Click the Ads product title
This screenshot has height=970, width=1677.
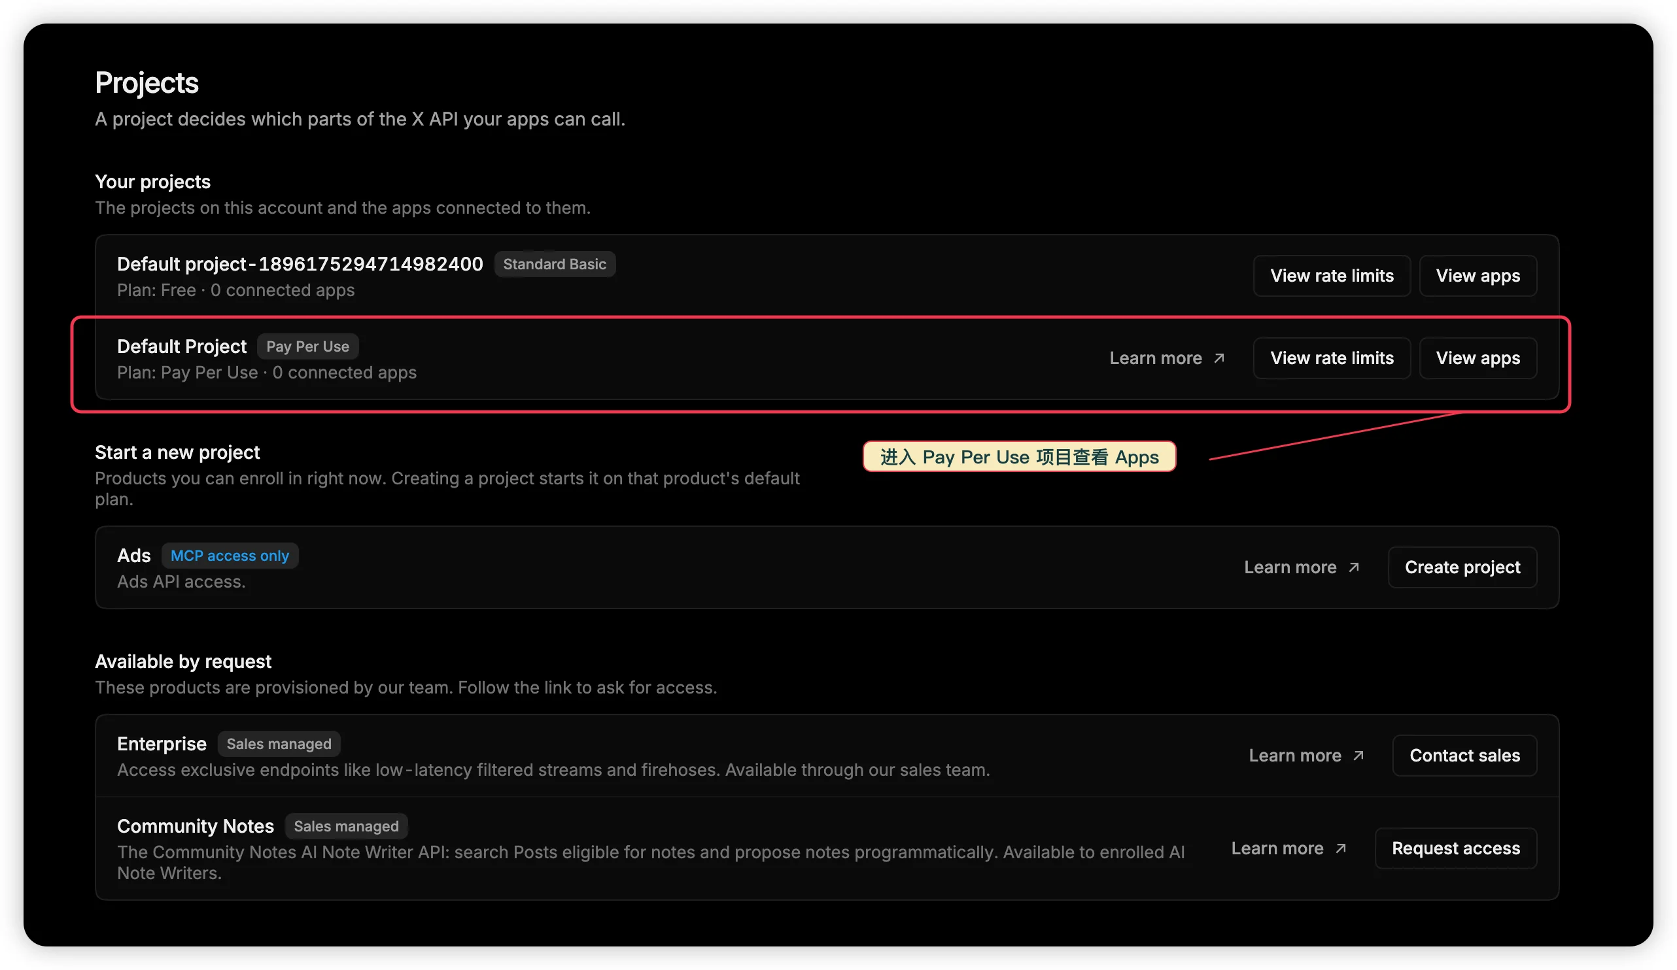(134, 556)
